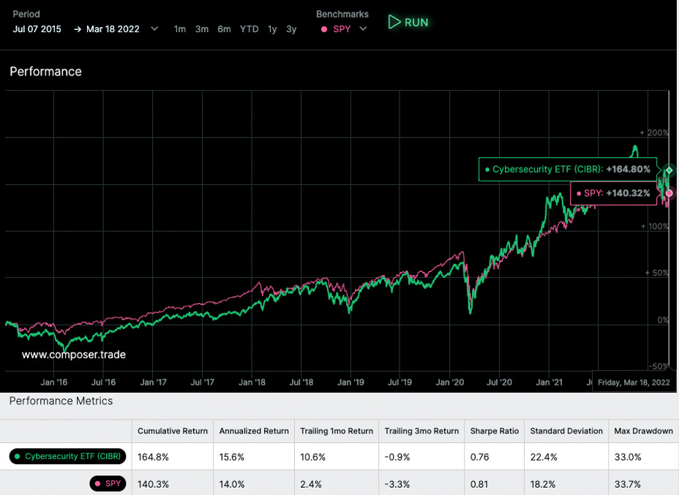Click SPY cumulative return value 140.3%
679x495 pixels.
coord(153,484)
